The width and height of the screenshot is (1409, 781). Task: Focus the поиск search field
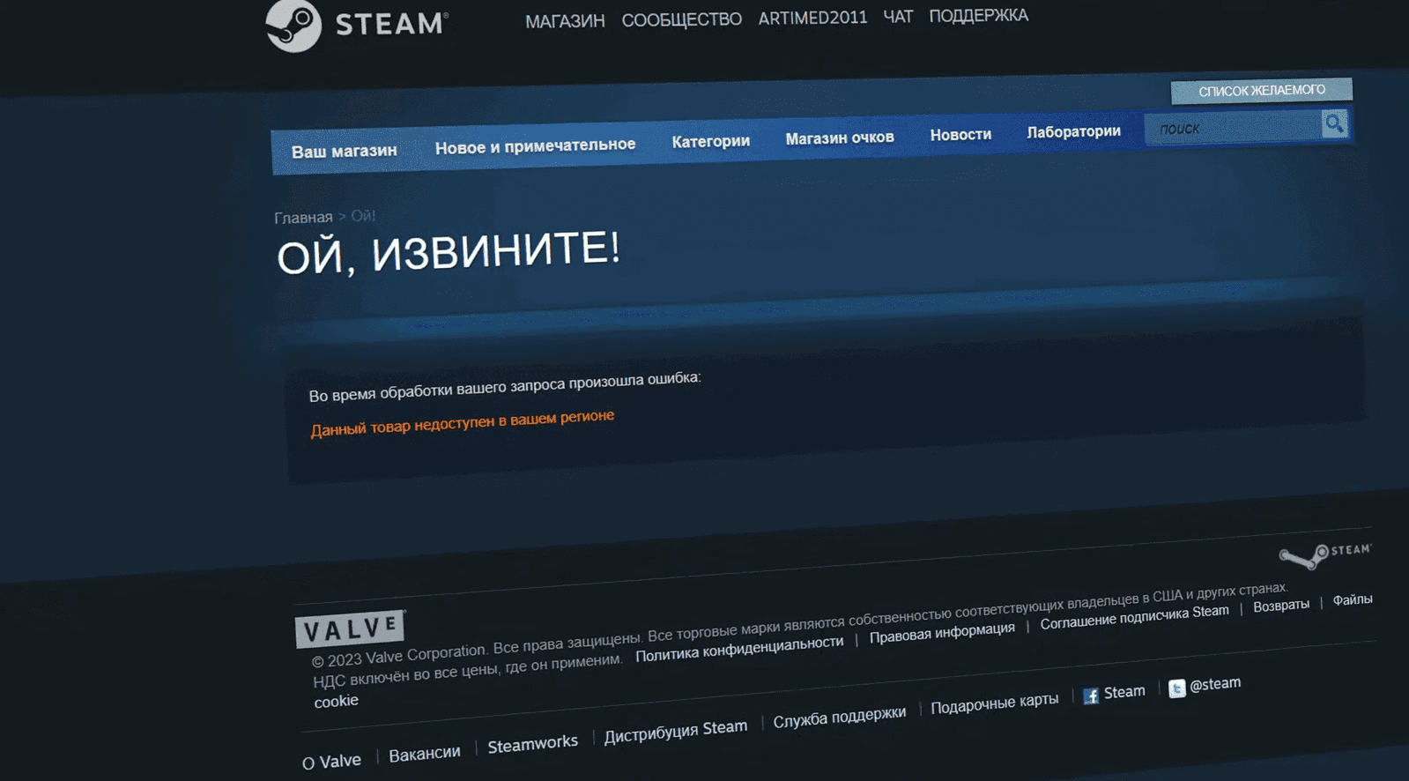(1233, 128)
